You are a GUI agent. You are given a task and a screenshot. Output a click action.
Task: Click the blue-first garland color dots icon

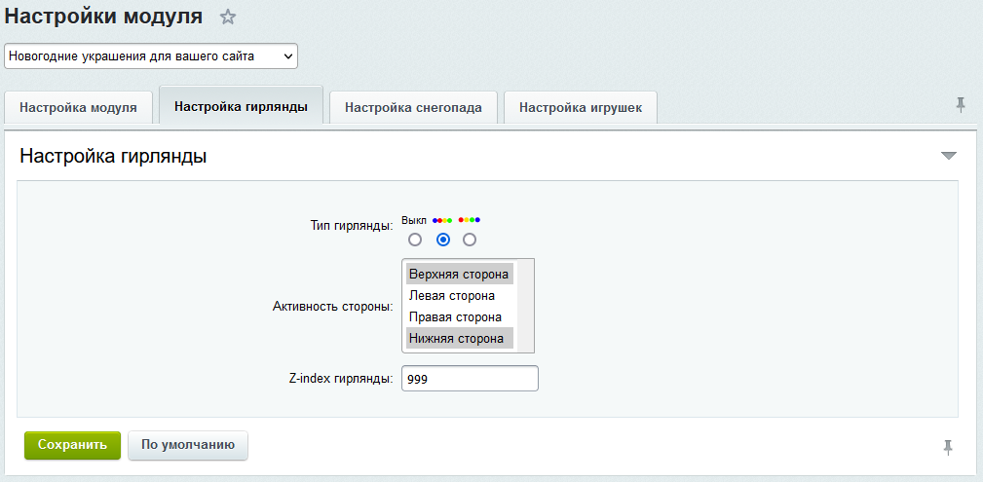[x=442, y=220]
